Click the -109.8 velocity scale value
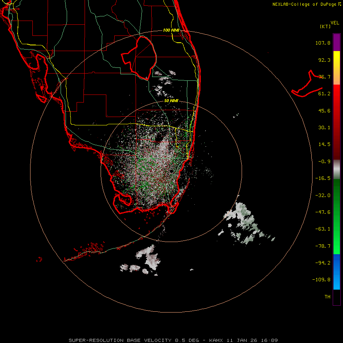343x343 pixels. (x=321, y=280)
